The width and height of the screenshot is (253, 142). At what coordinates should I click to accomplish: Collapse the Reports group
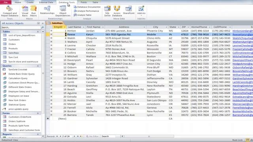click(x=38, y=134)
